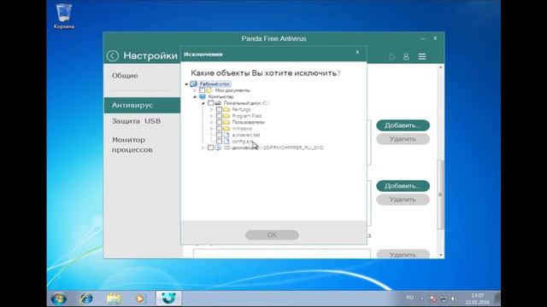
Task: Check the CD drive checkbox
Action: [210, 148]
